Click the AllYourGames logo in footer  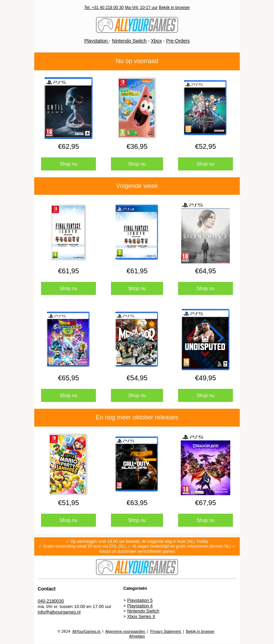[137, 567]
